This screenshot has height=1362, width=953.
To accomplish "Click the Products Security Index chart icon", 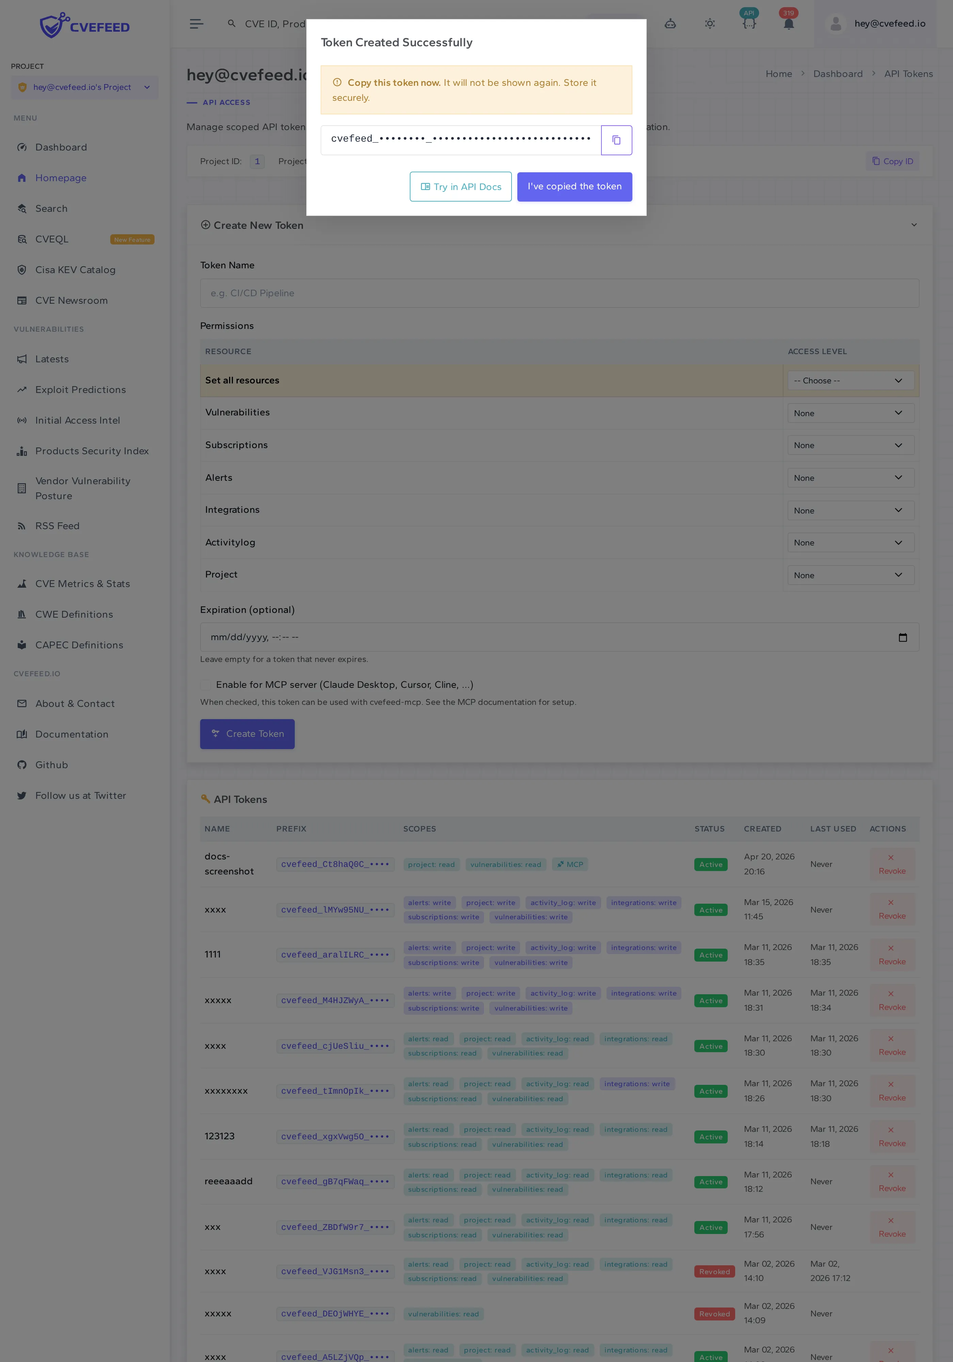I will coord(22,451).
